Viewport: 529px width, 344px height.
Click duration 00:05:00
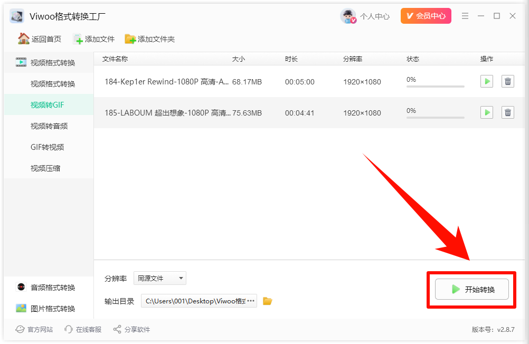[299, 82]
